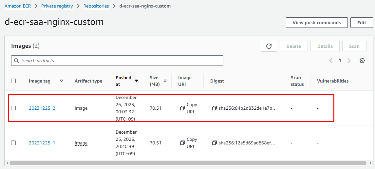Screen dimensions: 375x169
Task: Open Repositories breadcrumb link
Action: click(96, 6)
